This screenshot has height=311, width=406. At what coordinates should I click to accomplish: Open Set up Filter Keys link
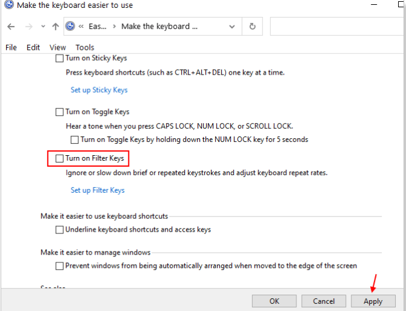98,190
